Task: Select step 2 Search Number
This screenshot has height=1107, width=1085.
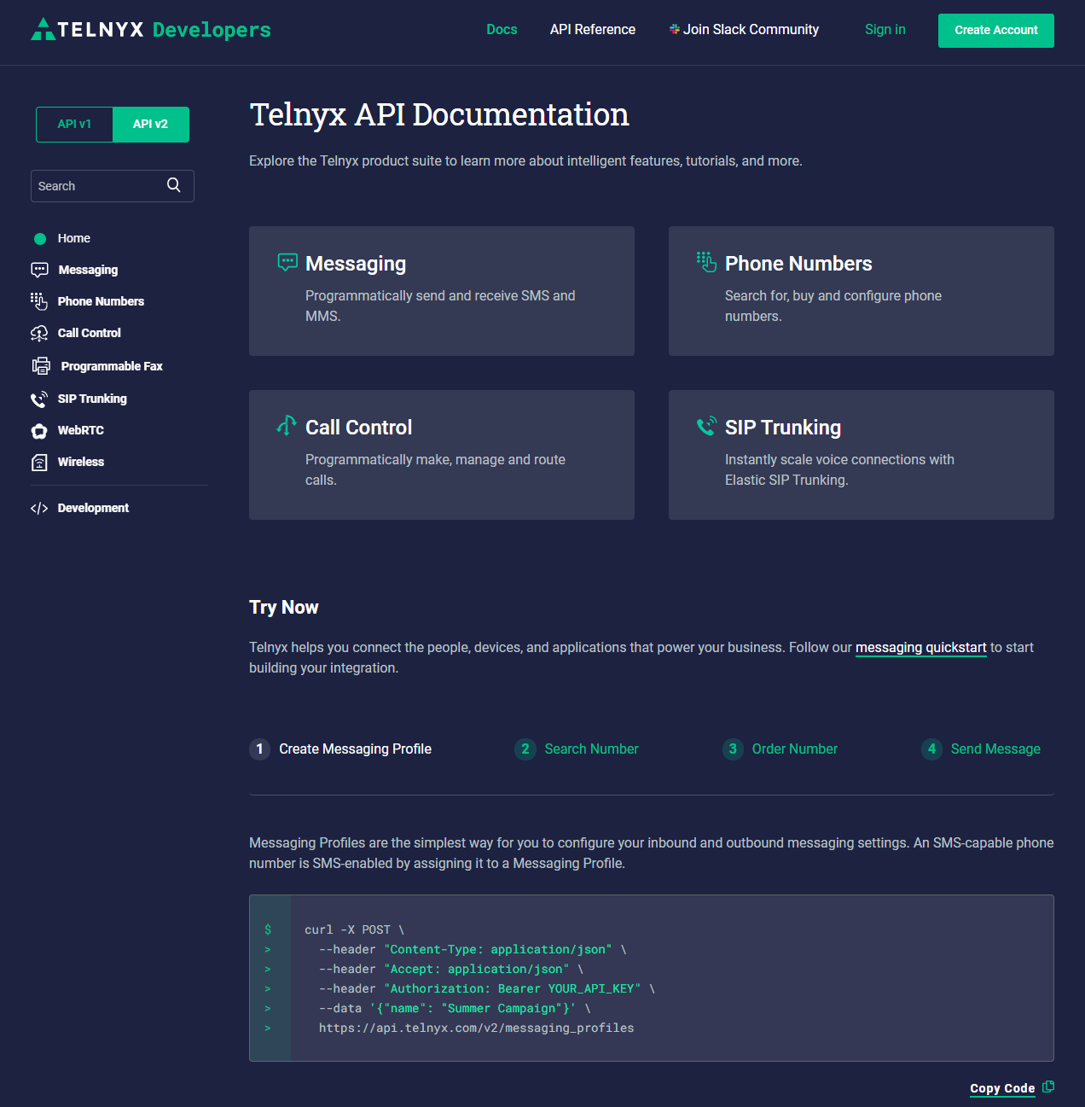Action: 577,749
